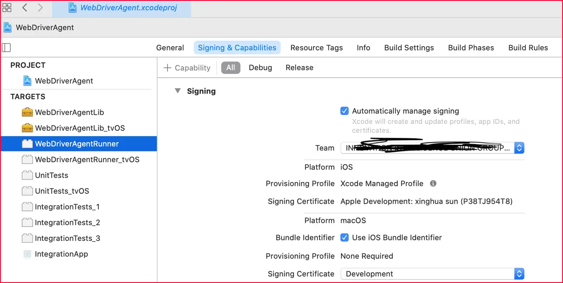
Task: Click WebDriverAgent in the path bar
Action: point(45,28)
